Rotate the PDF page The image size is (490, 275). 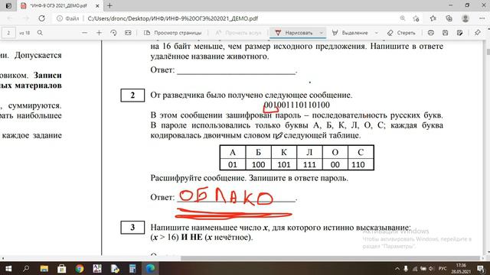(113, 33)
